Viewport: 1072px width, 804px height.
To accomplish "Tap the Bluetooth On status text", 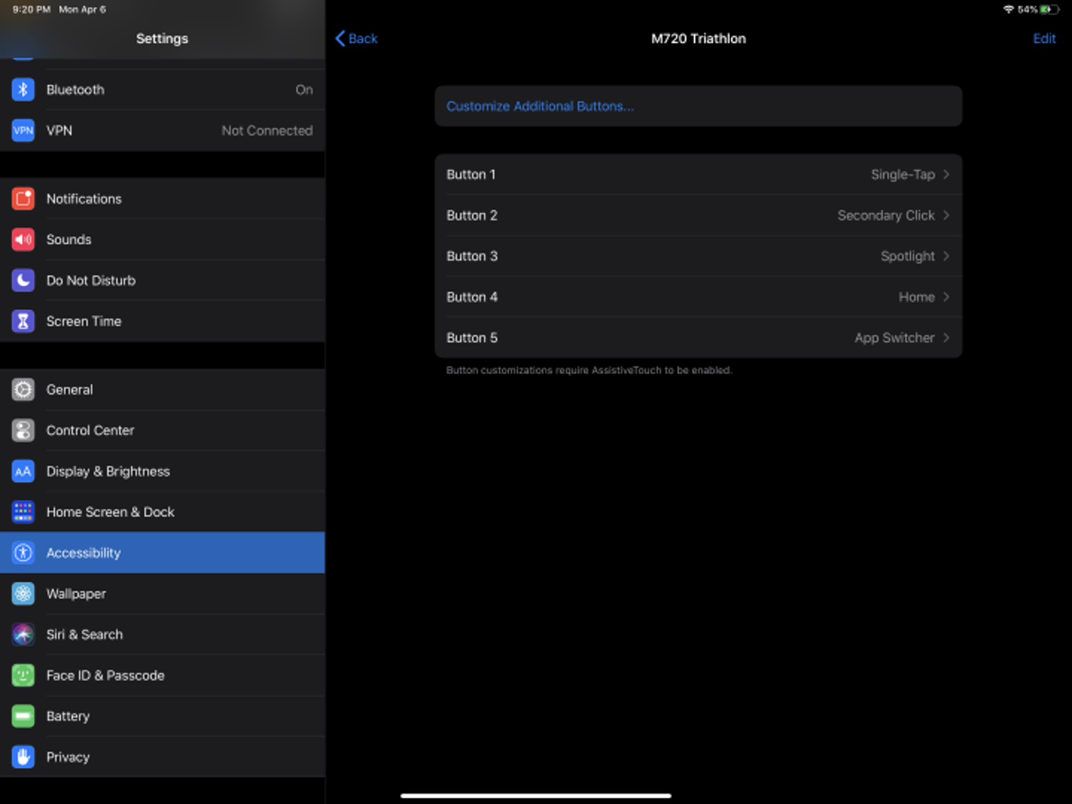I will coord(304,90).
